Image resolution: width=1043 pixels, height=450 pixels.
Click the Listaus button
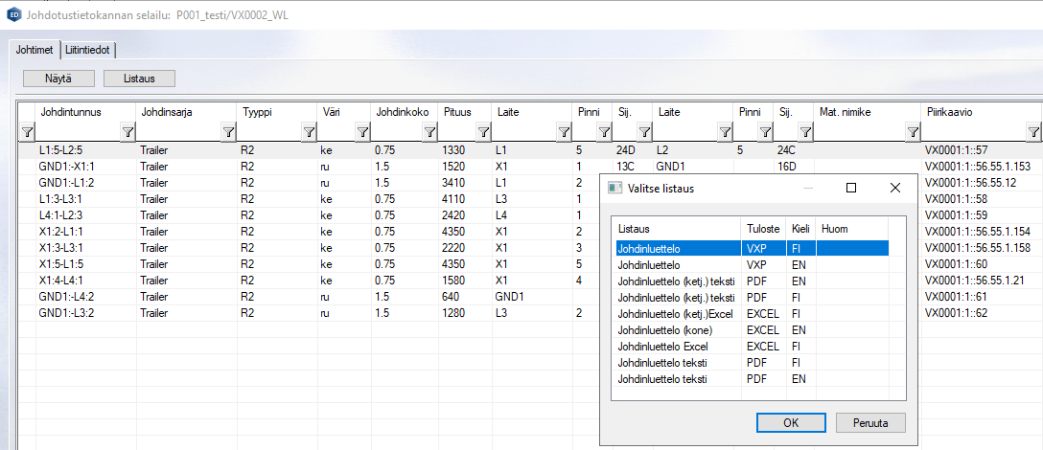point(139,79)
